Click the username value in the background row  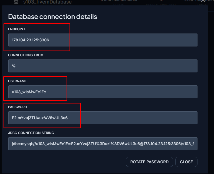pos(197,1)
